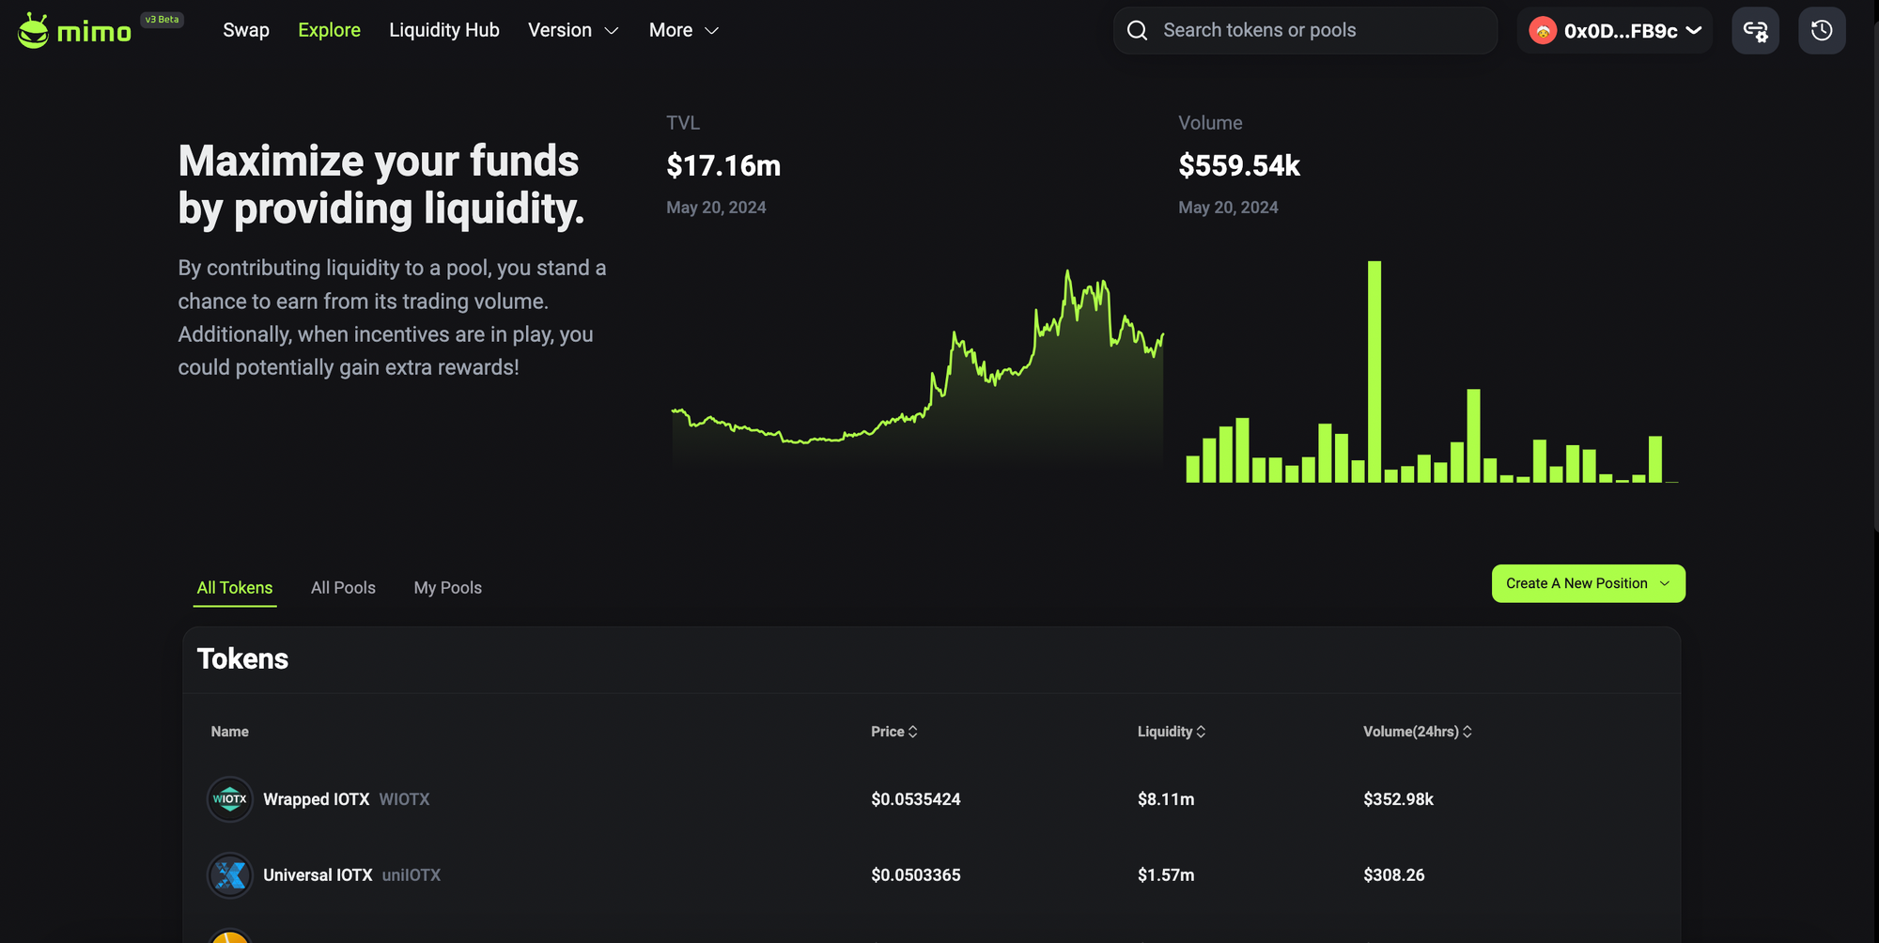
Task: Sort tokens by Volume(24hrs) column
Action: coord(1417,732)
